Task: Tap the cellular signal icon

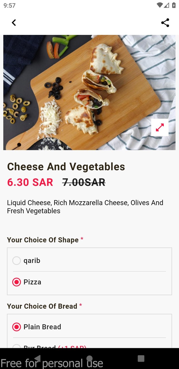Action: pyautogui.click(x=167, y=5)
